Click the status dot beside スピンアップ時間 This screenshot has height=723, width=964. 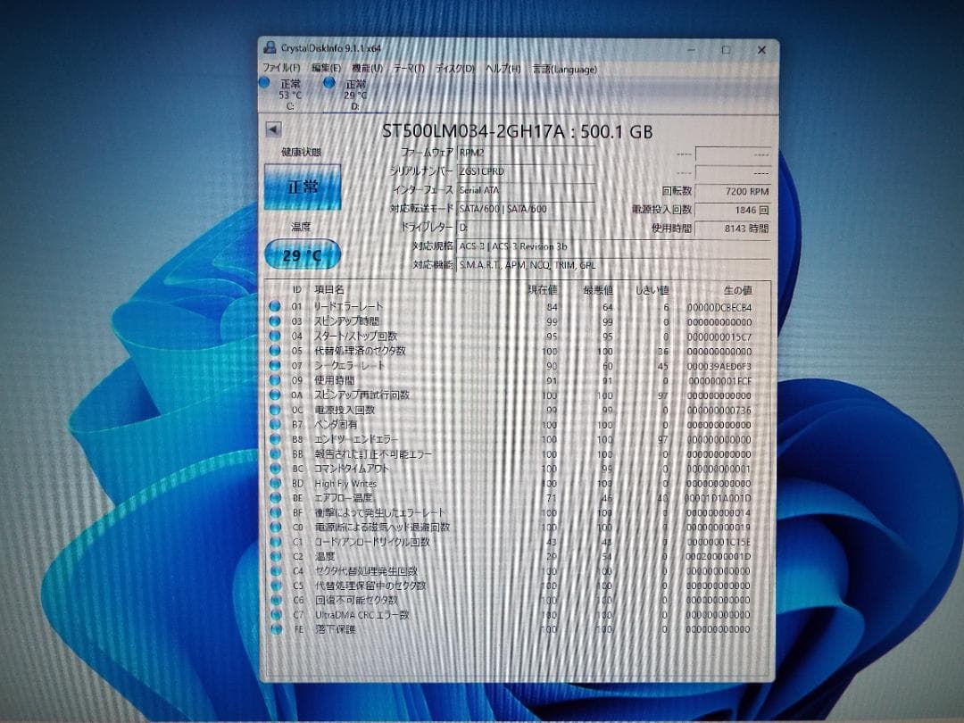point(276,320)
